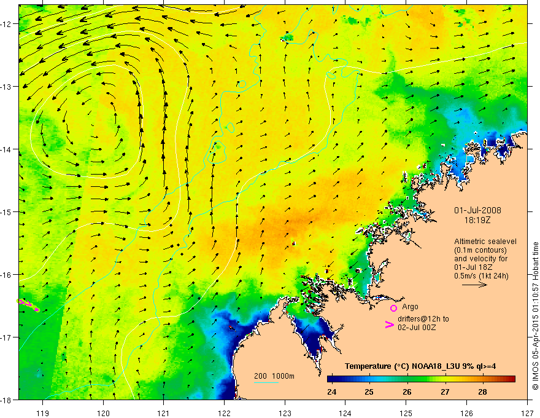Image resolution: width=540 pixels, height=418 pixels.
Task: Click the '200 1000m' depth label
Action: click(274, 376)
